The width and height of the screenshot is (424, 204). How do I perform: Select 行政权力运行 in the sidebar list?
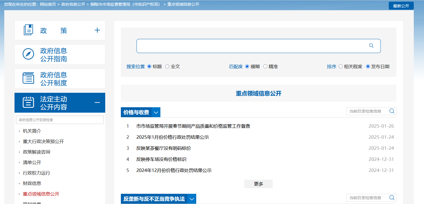36,173
